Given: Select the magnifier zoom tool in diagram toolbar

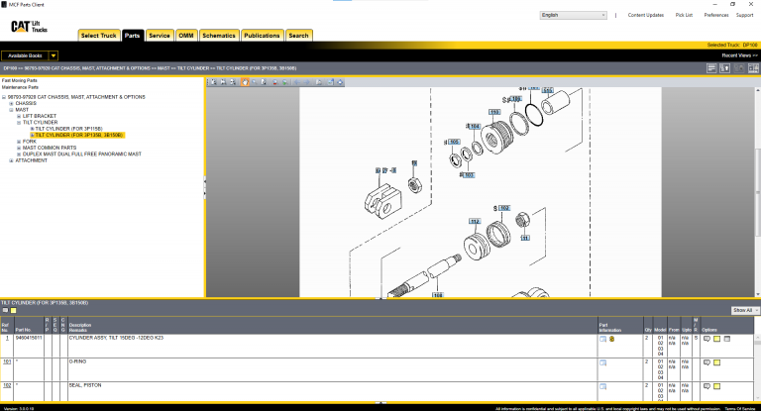Looking at the screenshot, I should point(255,82).
